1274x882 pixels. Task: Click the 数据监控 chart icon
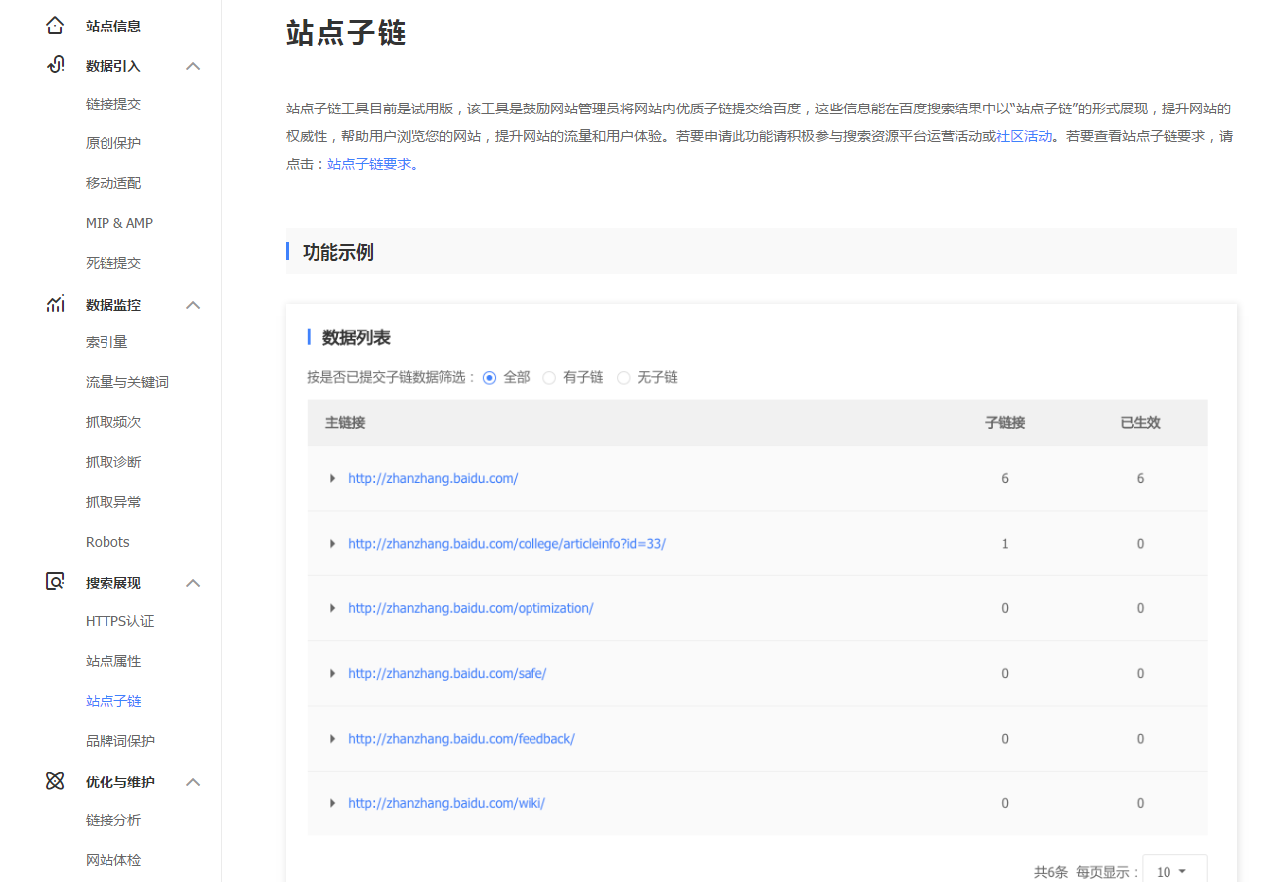(x=55, y=304)
